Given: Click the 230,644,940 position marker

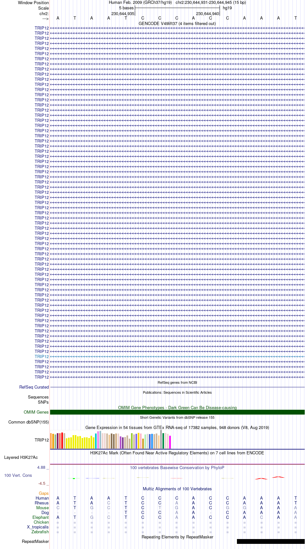Looking at the screenshot, I should pos(207,14).
